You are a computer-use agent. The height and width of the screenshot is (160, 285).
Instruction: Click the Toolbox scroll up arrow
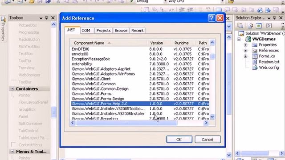click(53, 24)
